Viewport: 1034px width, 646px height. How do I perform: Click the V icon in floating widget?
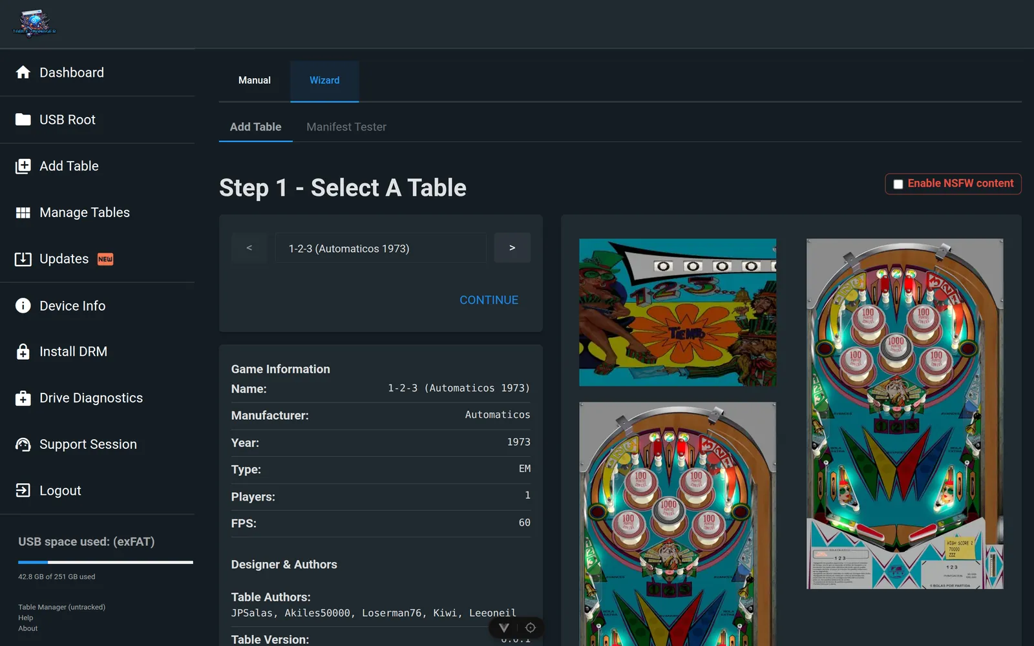pos(504,628)
